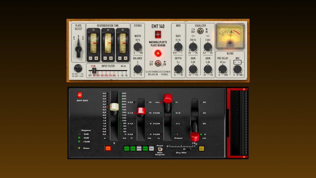Image resolution: width=316 pixels, height=178 pixels.
Task: Click the Stereo Width knob
Action: click(x=138, y=47)
